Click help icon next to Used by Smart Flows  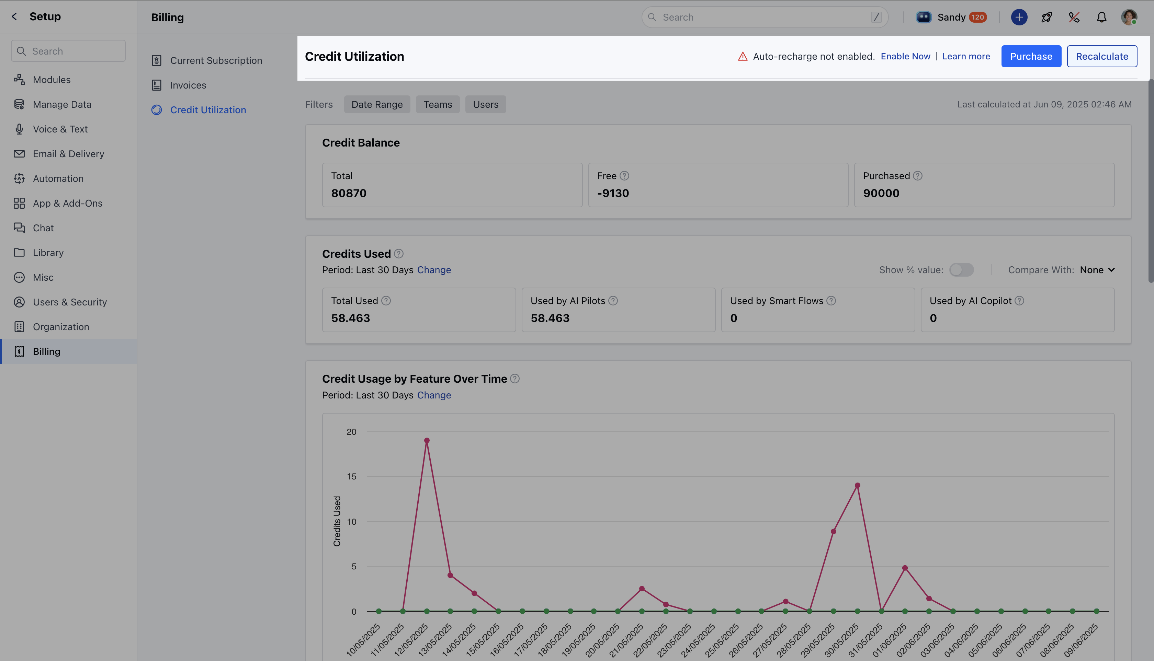click(x=831, y=301)
